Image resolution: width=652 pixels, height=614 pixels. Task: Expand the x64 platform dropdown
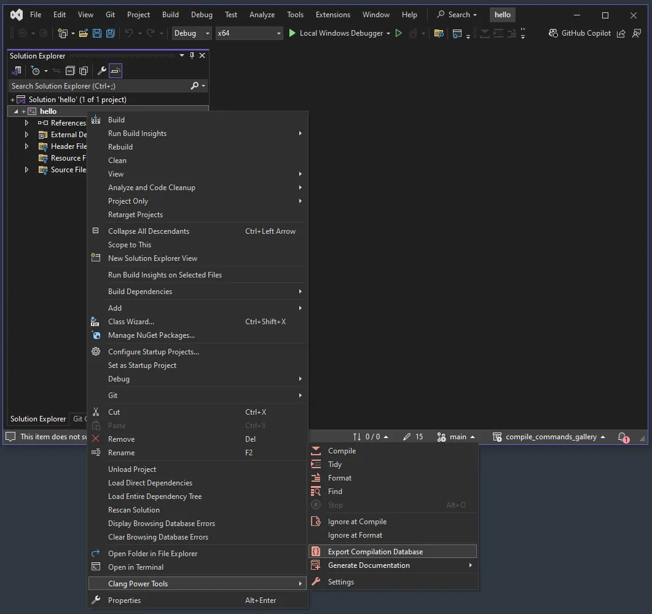[248, 33]
